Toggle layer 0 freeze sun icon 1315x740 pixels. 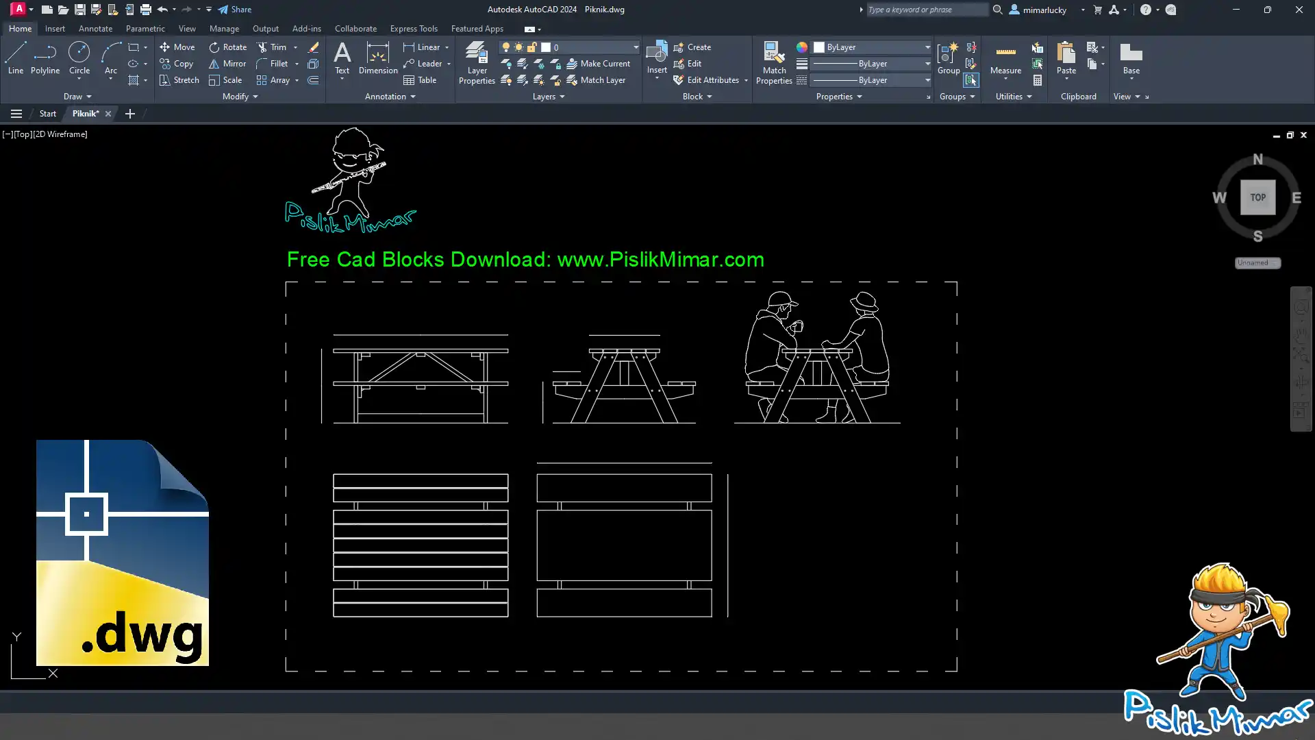pyautogui.click(x=518, y=47)
